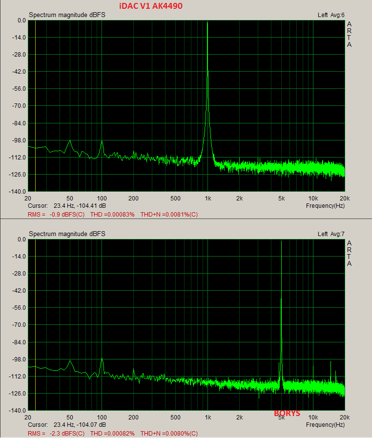Click the yellow cursor line in the bottom graph
372x438 pixels.
click(x=36, y=324)
